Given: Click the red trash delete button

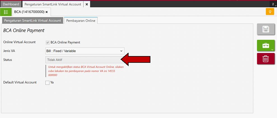Looking at the screenshot, I should 266,59.
